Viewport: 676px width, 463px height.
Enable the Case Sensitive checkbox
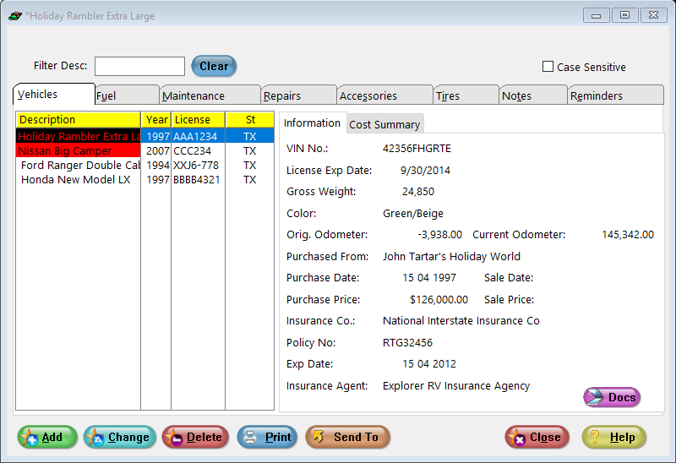click(x=548, y=67)
